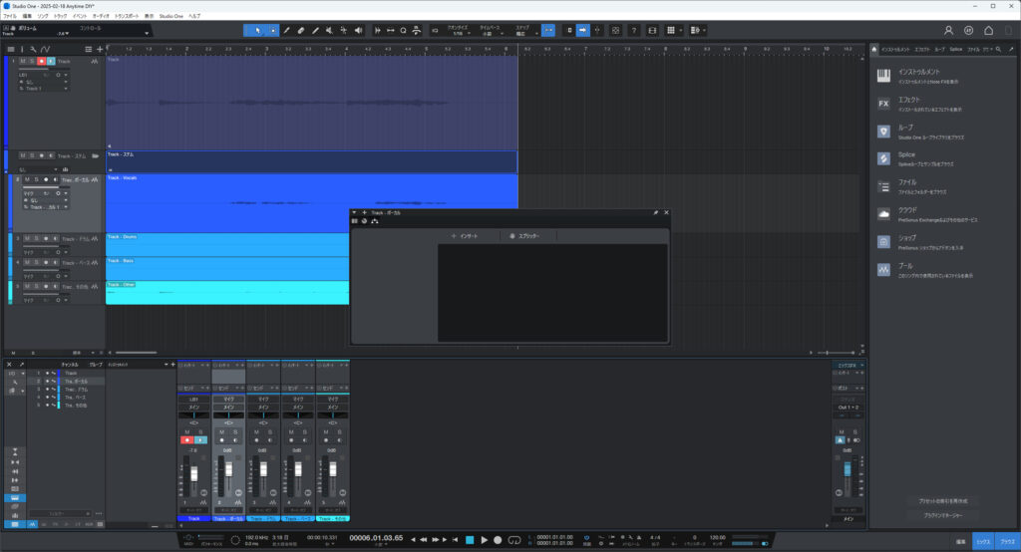Click インサート in the channel editor
The image size is (1021, 552).
[x=465, y=236]
